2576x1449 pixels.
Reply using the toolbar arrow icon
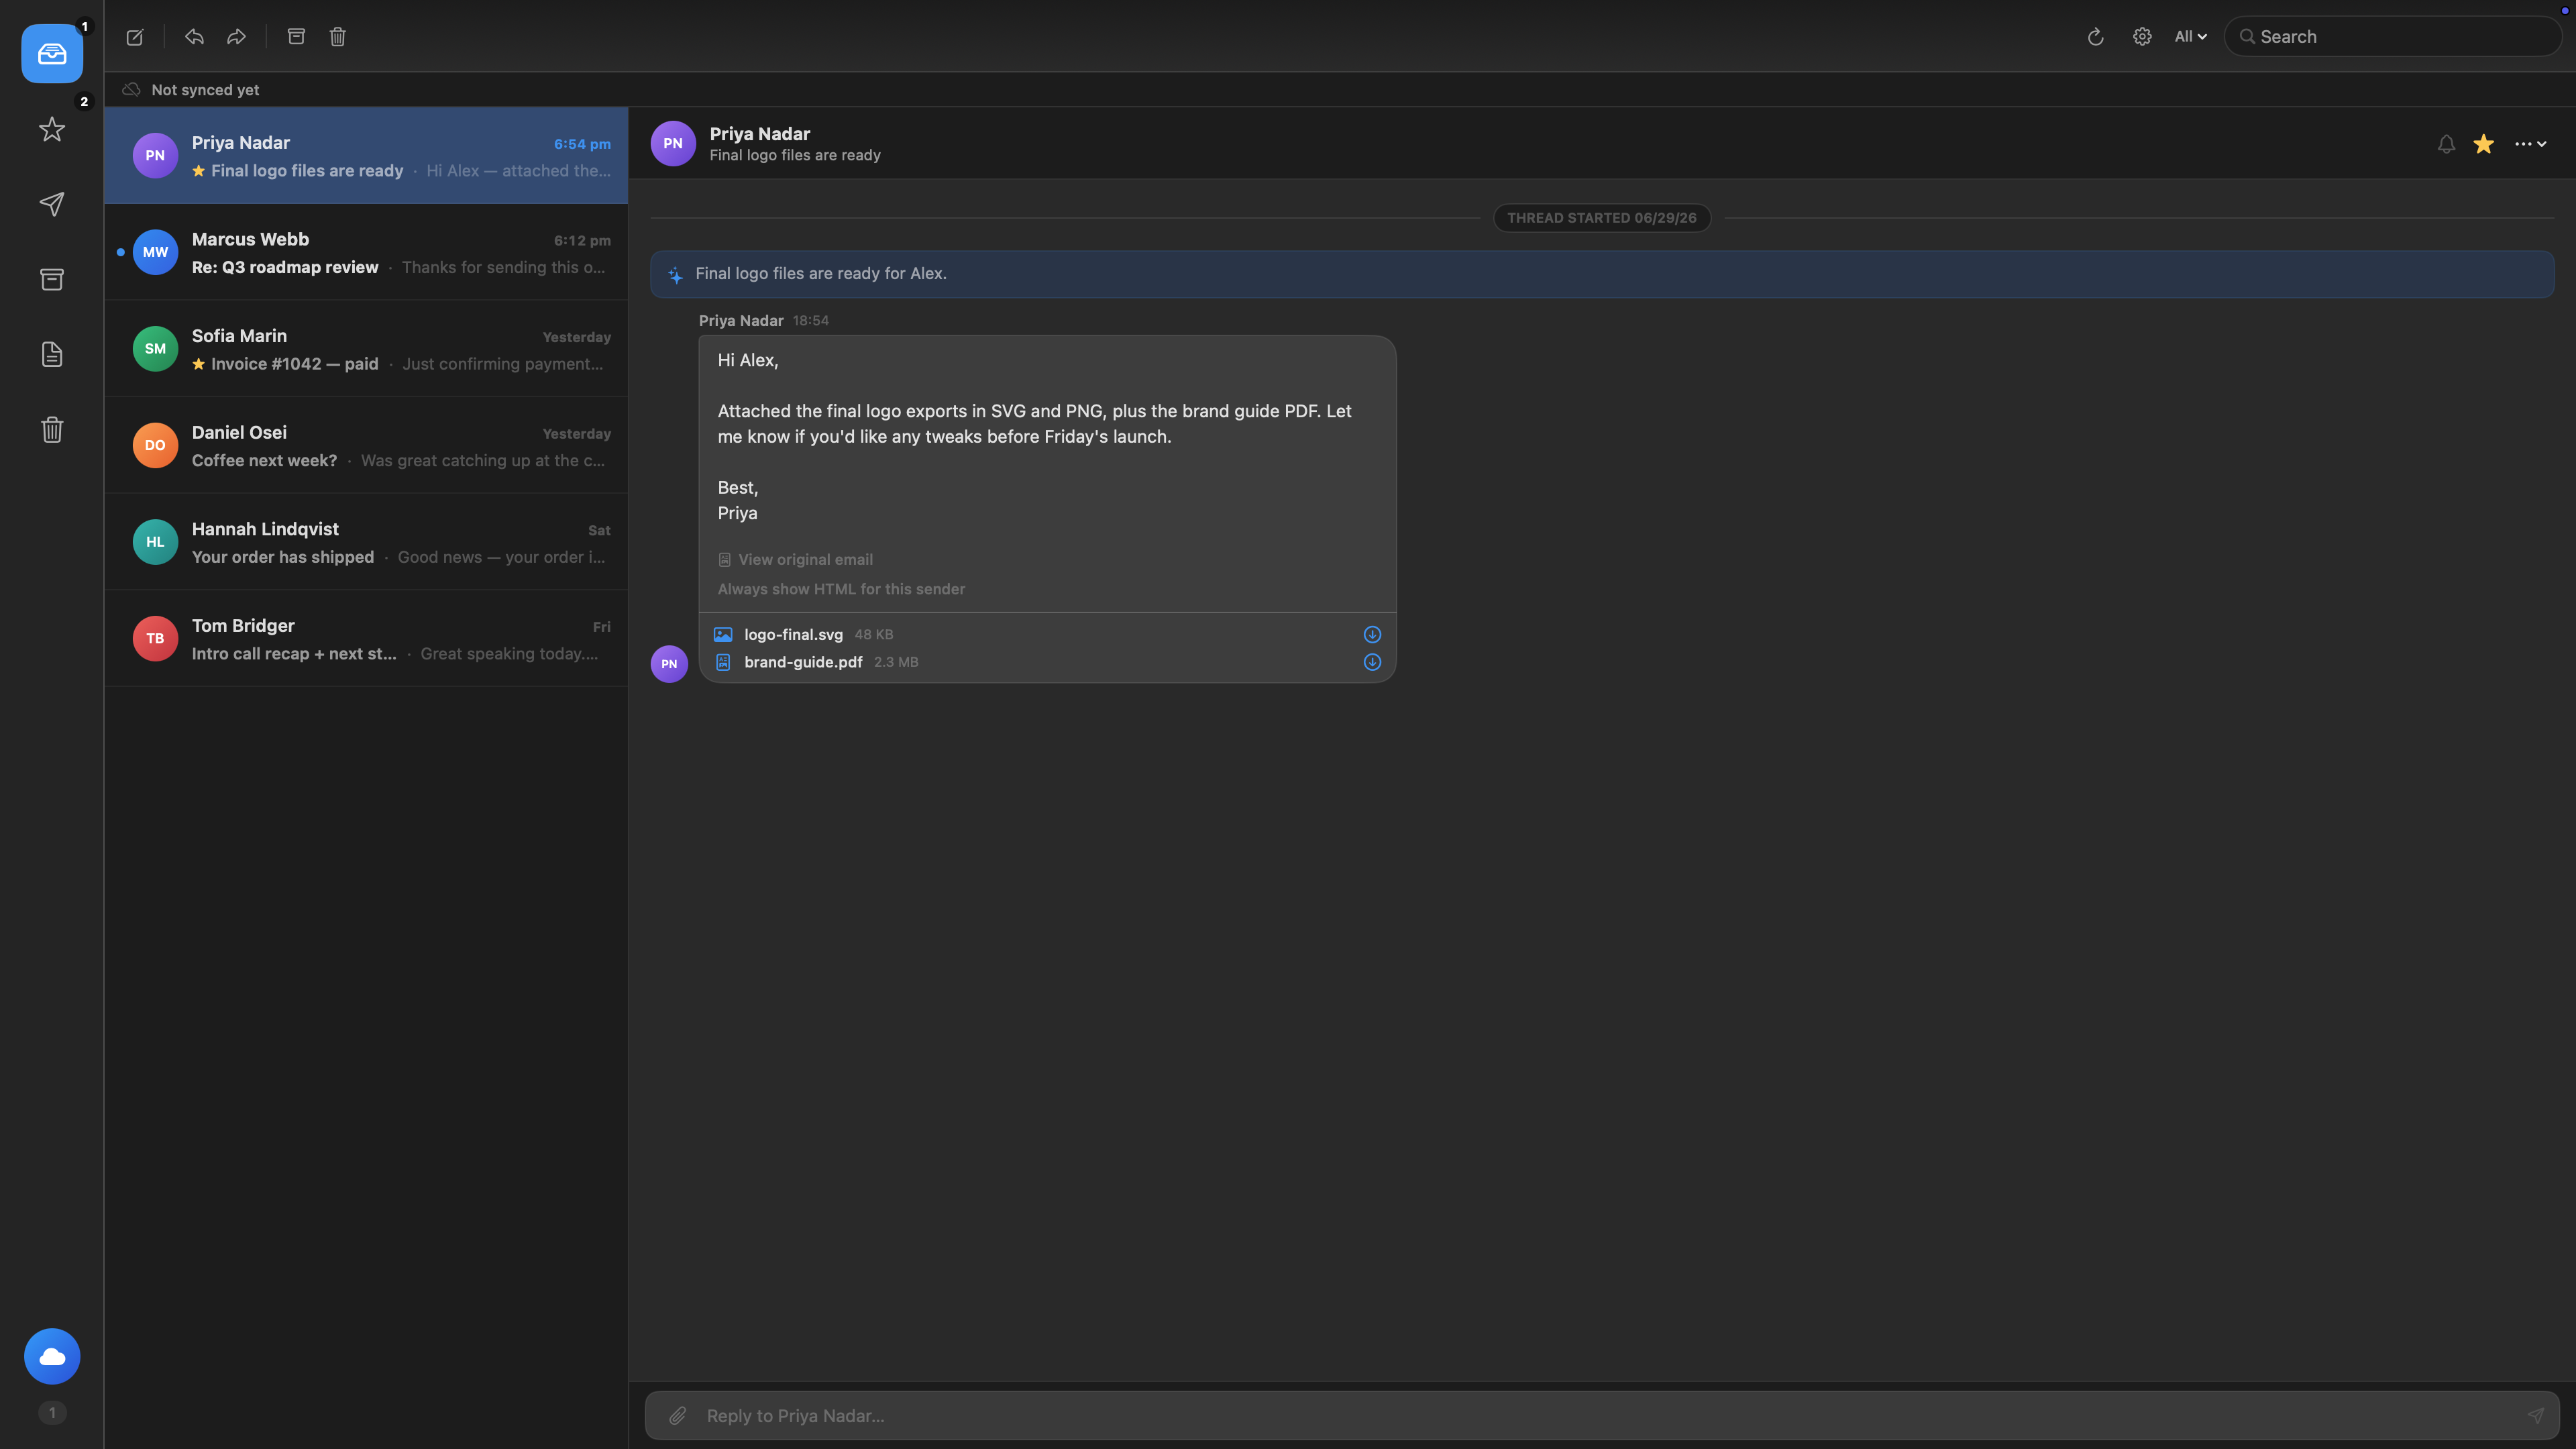(x=194, y=37)
